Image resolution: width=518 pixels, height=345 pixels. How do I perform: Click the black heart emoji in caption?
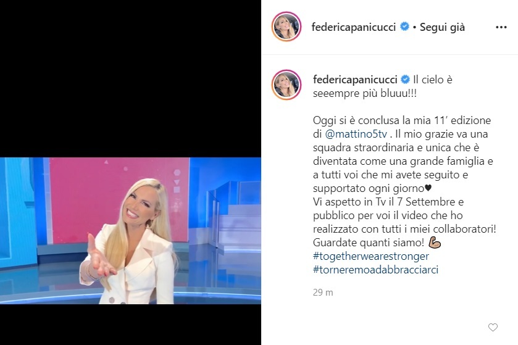point(428,188)
